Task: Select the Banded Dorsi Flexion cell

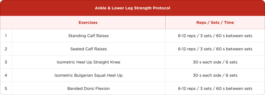Action: [89, 89]
